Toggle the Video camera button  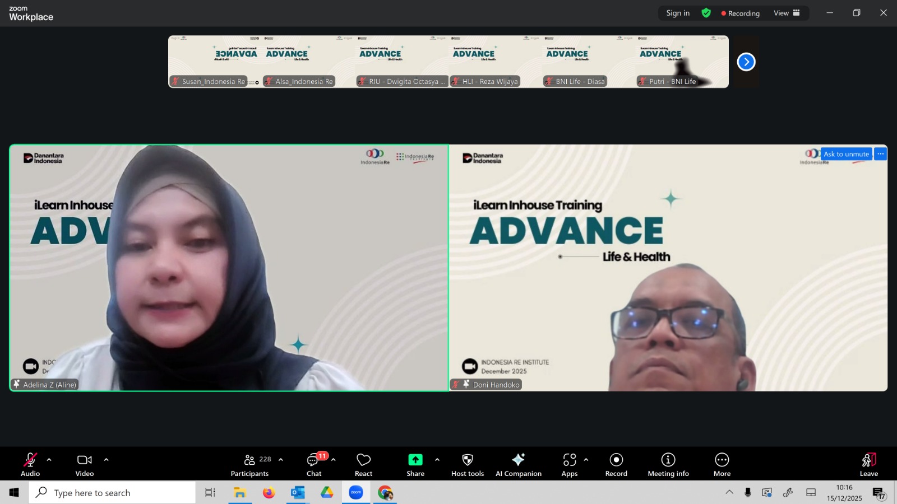point(85,465)
